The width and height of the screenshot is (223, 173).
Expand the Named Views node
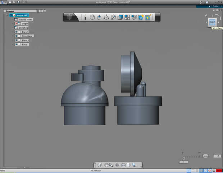coord(12,19)
